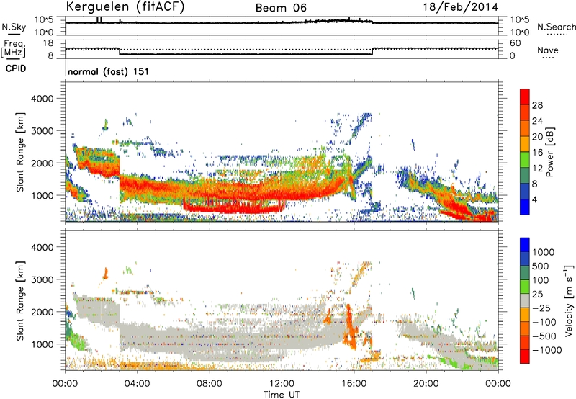Click the 'Beam 06' label
The width and height of the screenshot is (576, 399).
click(281, 8)
